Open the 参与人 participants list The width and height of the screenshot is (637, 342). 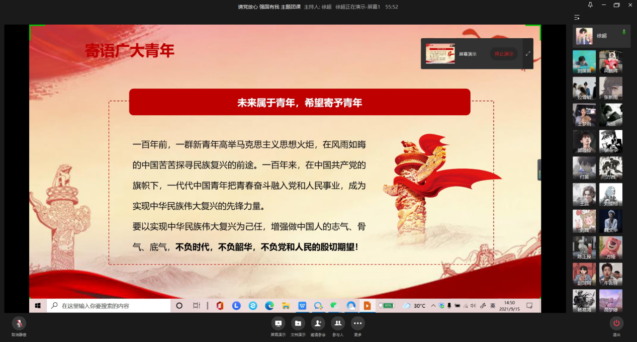[x=337, y=323]
